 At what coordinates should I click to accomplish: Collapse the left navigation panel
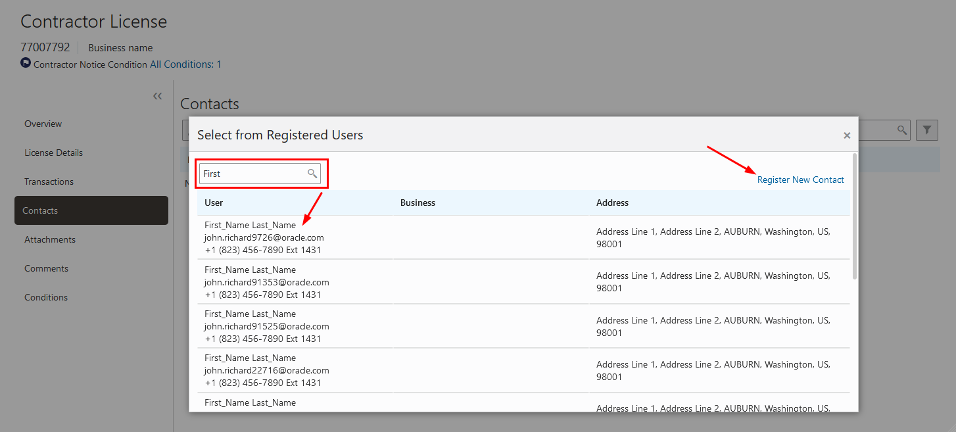point(158,96)
